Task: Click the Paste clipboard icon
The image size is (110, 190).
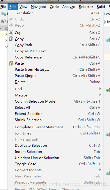Action: click(x=11, y=63)
